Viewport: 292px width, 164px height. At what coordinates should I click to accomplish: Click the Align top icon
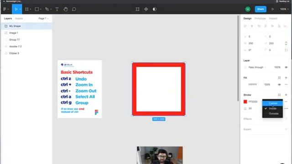[x=266, y=26]
